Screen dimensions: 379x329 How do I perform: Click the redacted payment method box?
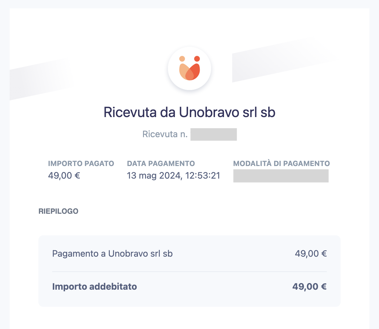[x=281, y=176]
